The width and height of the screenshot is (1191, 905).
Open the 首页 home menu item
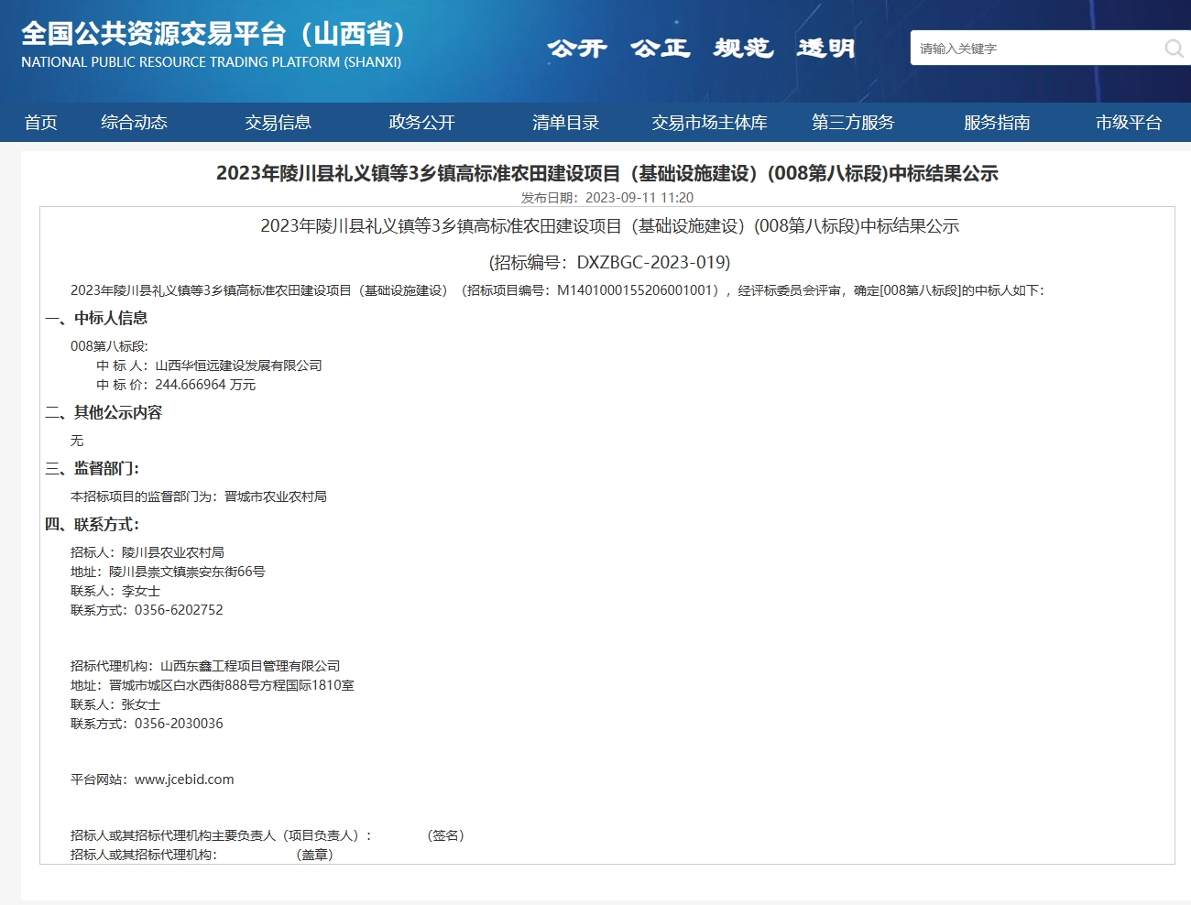(x=40, y=123)
